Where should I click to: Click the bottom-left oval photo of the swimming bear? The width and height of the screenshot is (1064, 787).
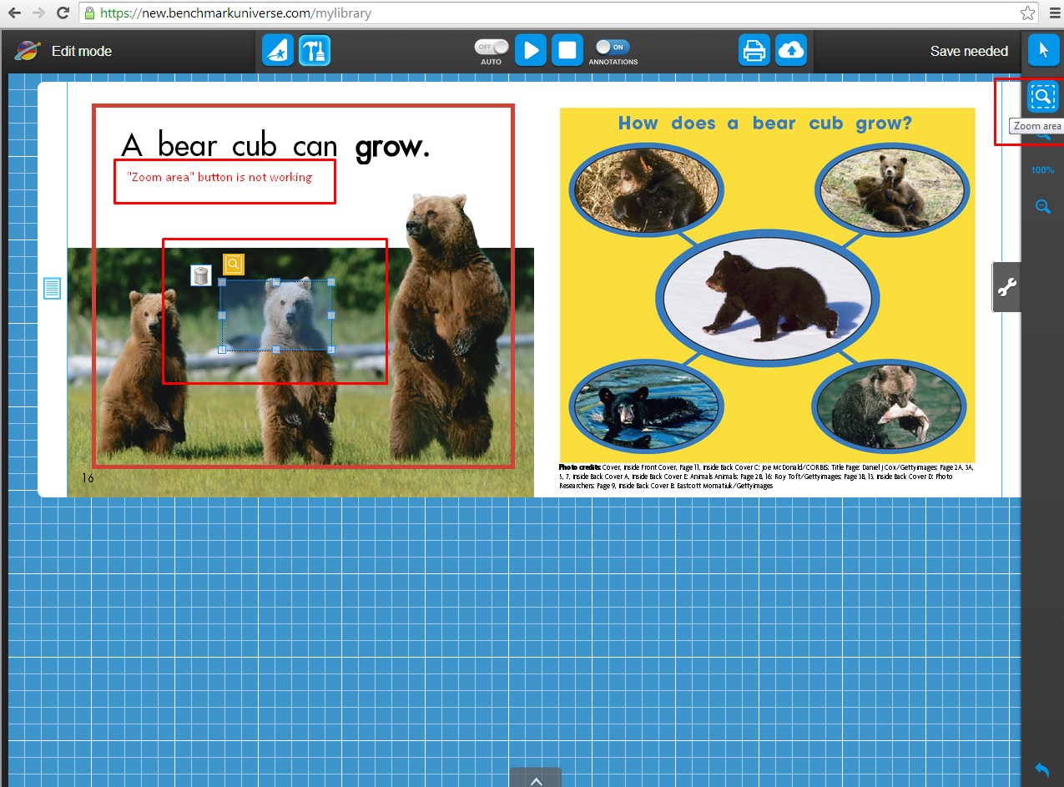point(646,406)
